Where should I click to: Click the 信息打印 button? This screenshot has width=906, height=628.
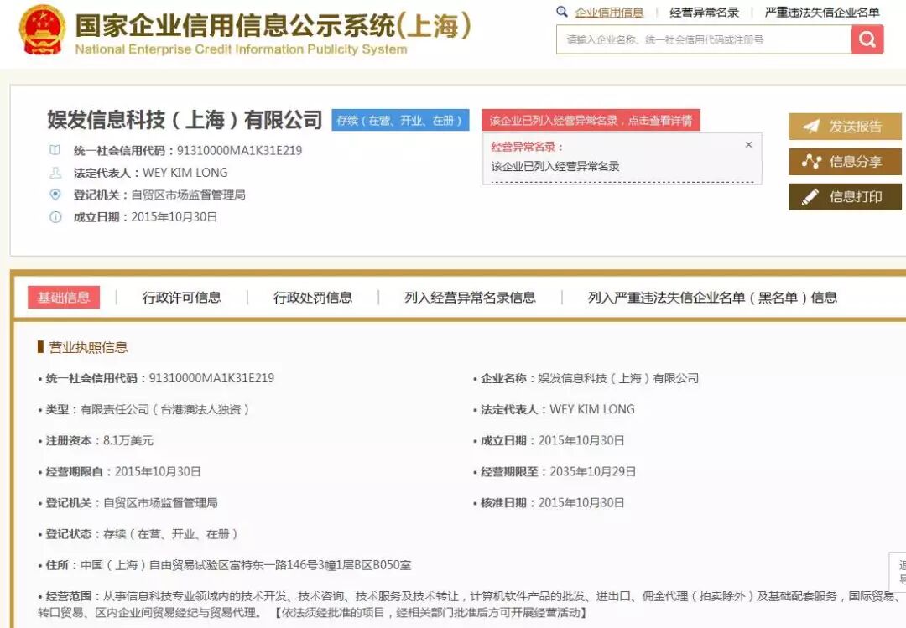pyautogui.click(x=845, y=197)
